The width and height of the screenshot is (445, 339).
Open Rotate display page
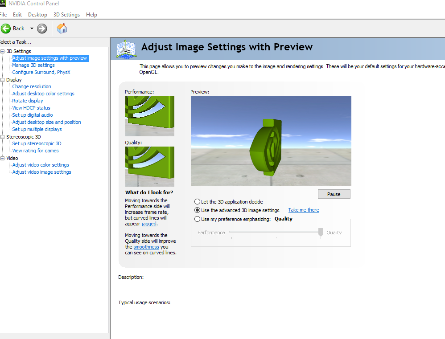pos(28,101)
